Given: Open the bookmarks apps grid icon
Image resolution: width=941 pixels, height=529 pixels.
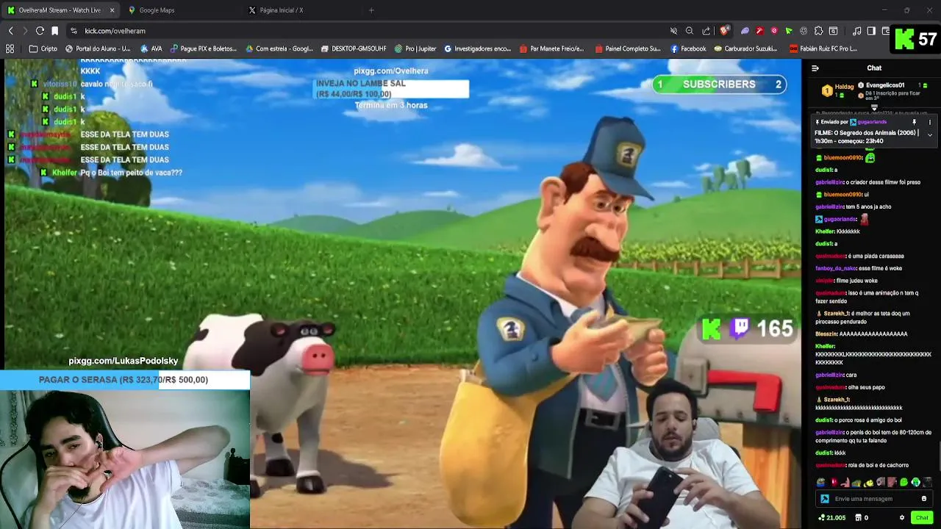Looking at the screenshot, I should (x=10, y=48).
